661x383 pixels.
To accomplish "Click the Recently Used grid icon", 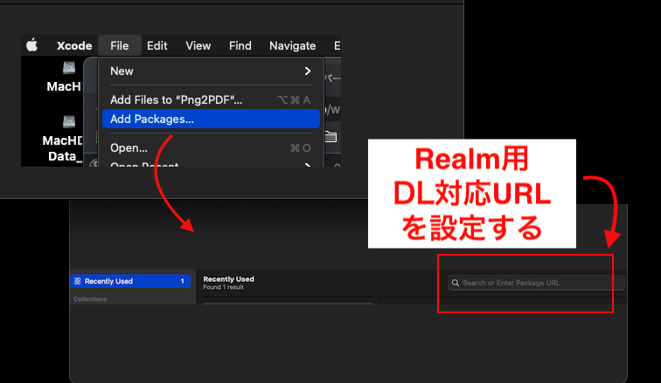I will pyautogui.click(x=78, y=281).
